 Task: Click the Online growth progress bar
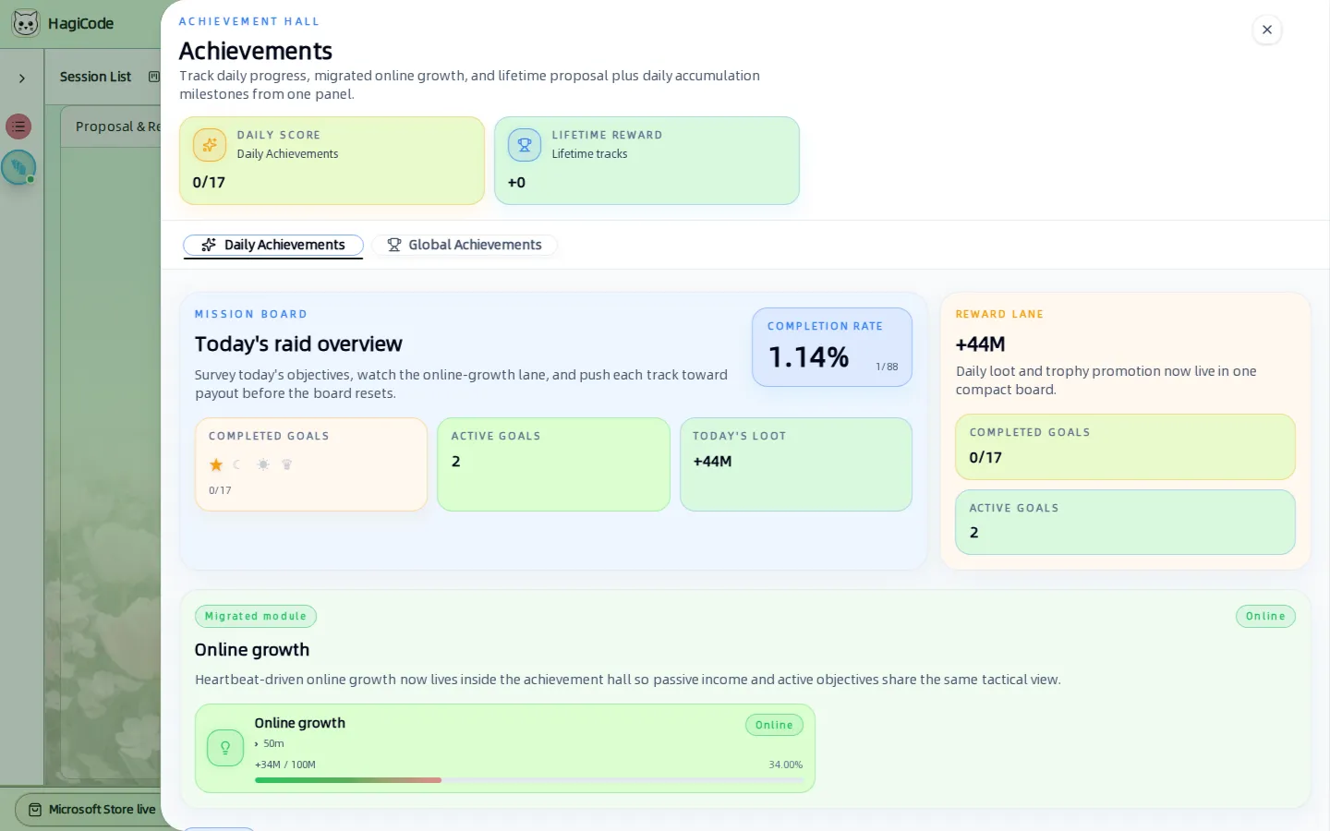point(528,780)
